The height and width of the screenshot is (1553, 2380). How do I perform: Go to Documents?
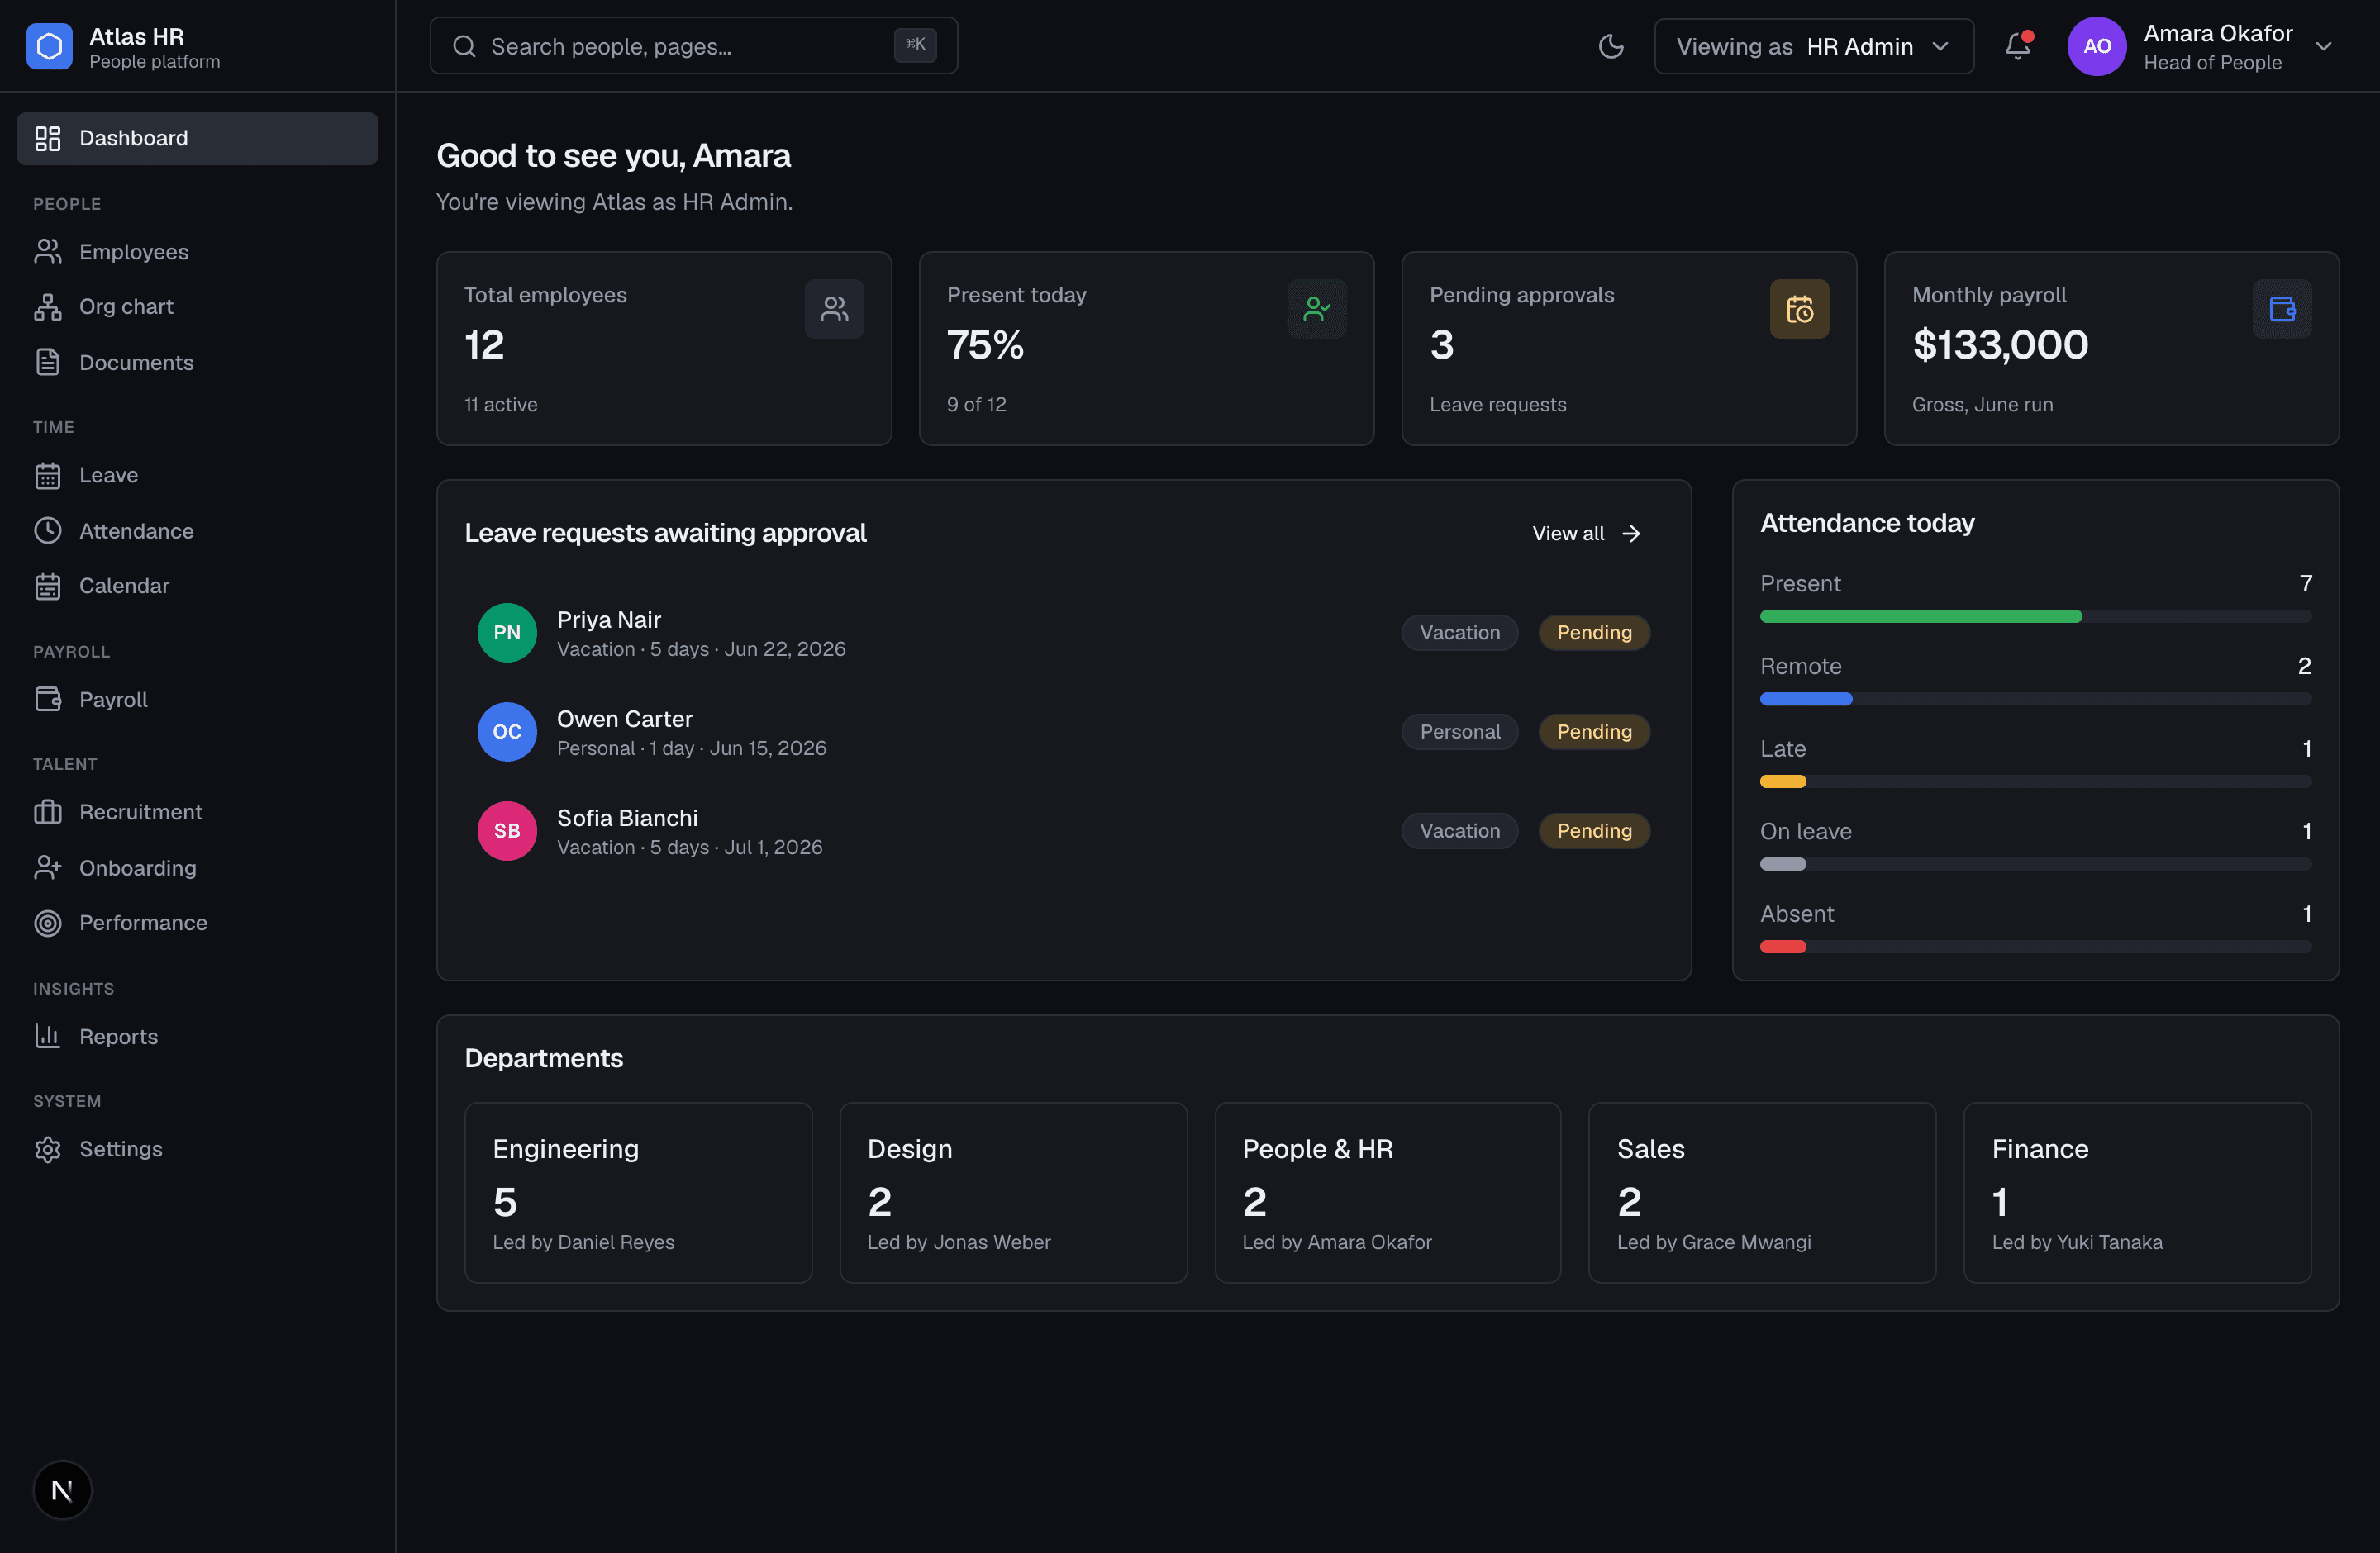[x=197, y=363]
